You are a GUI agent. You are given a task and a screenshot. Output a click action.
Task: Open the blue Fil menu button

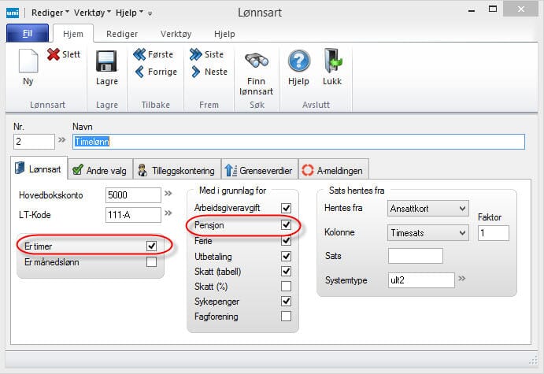point(27,35)
